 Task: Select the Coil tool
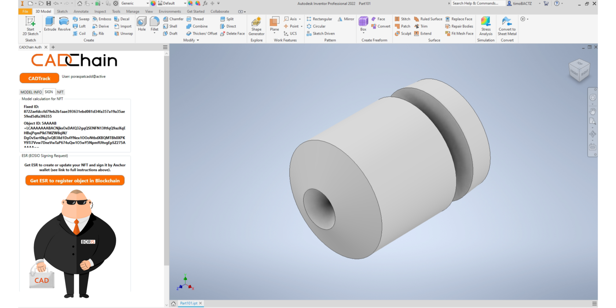[x=79, y=33]
